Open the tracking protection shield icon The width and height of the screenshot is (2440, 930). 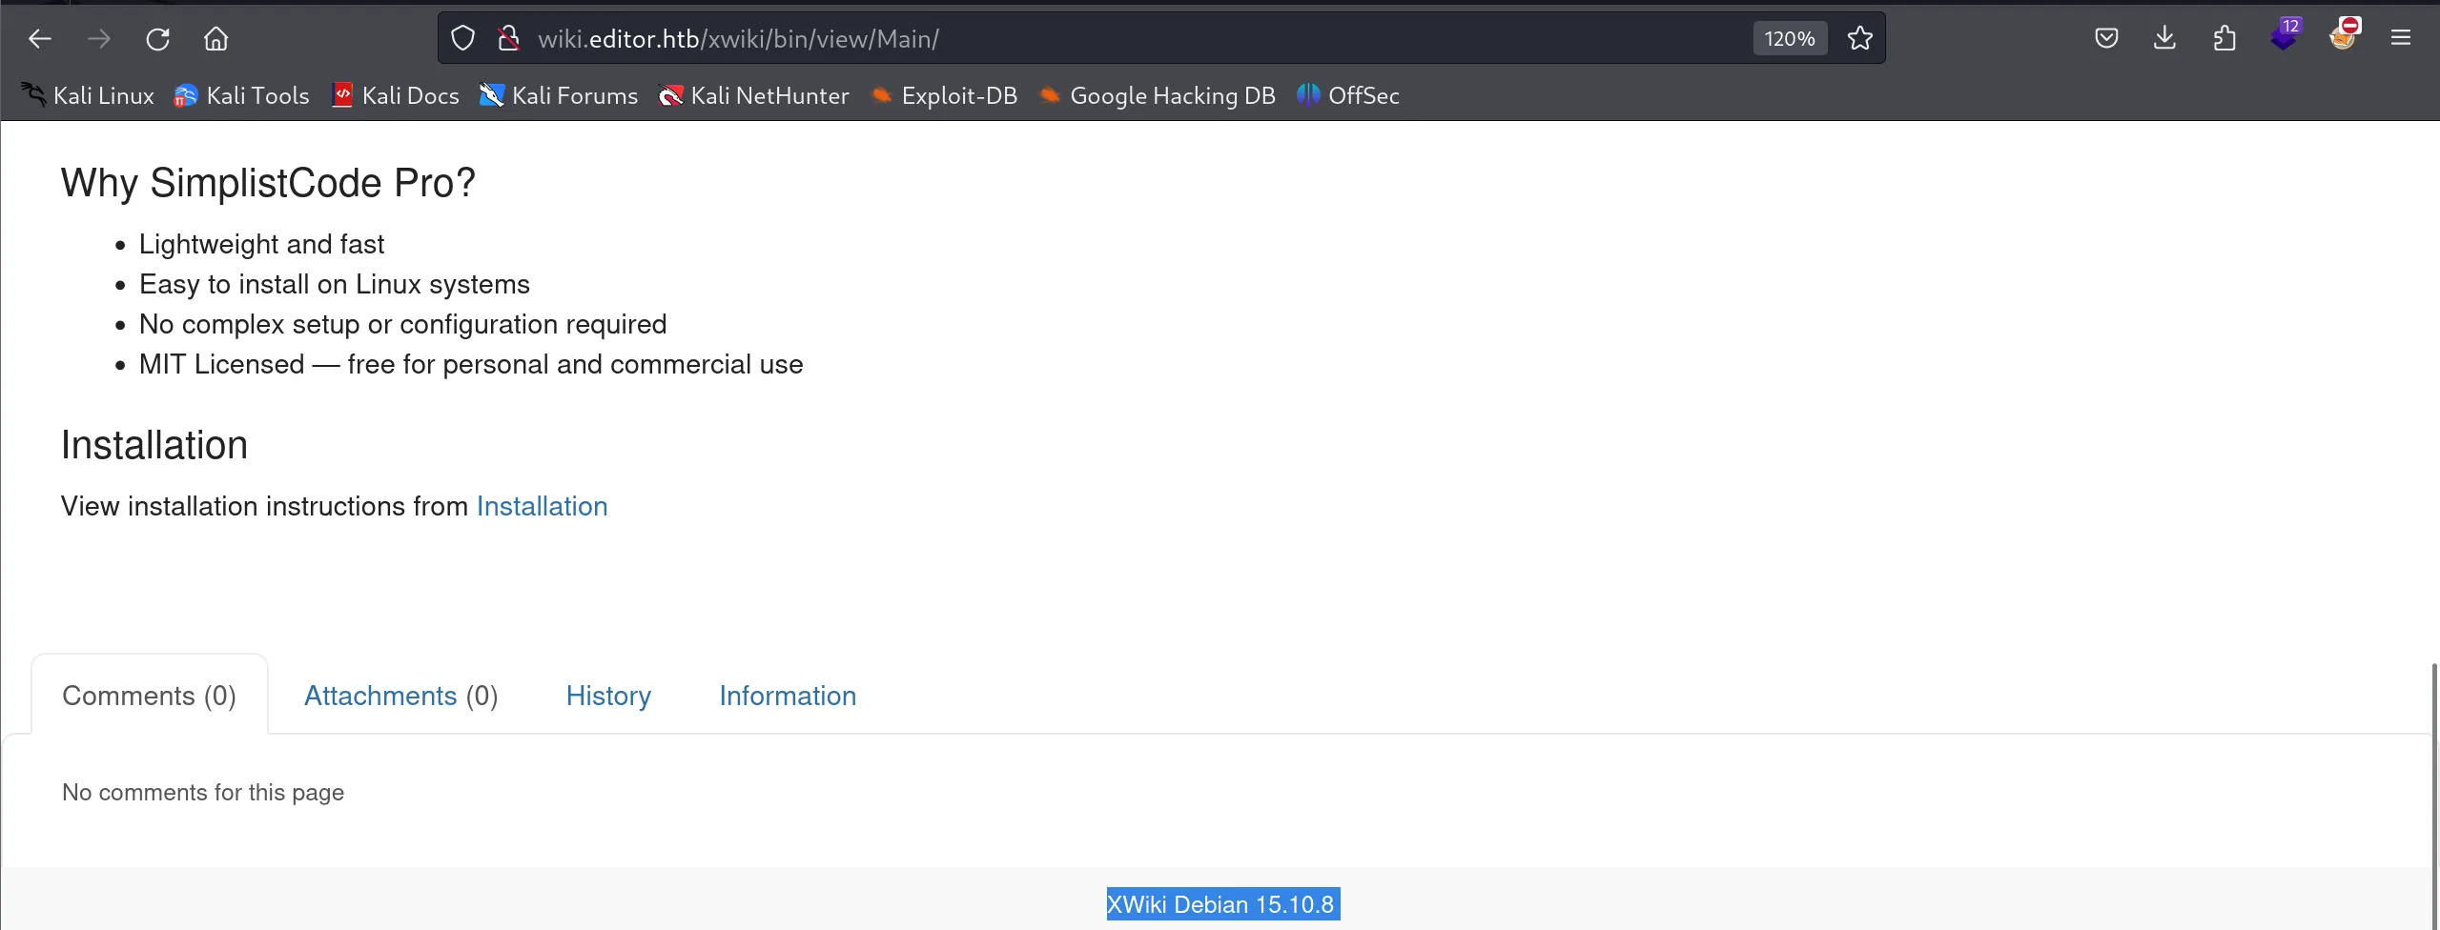(462, 39)
